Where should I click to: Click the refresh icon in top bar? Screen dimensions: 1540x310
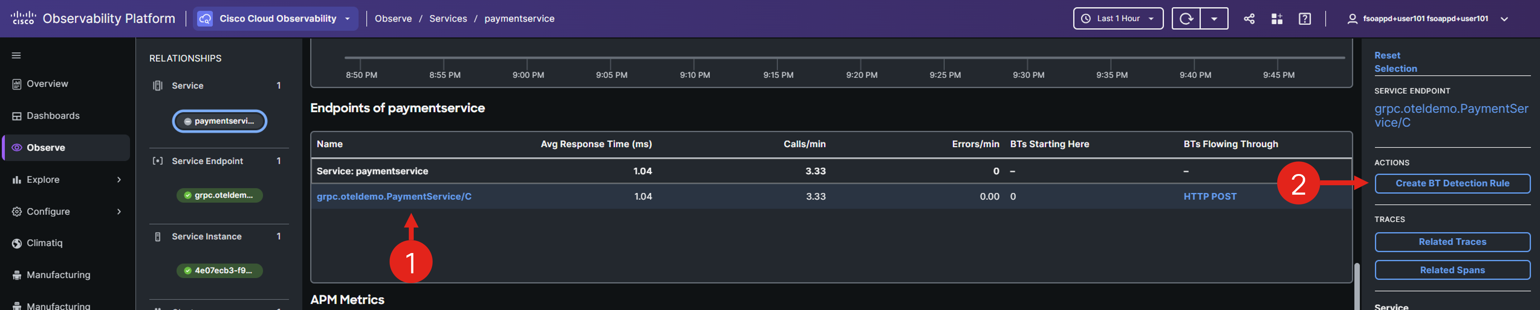pyautogui.click(x=1185, y=19)
